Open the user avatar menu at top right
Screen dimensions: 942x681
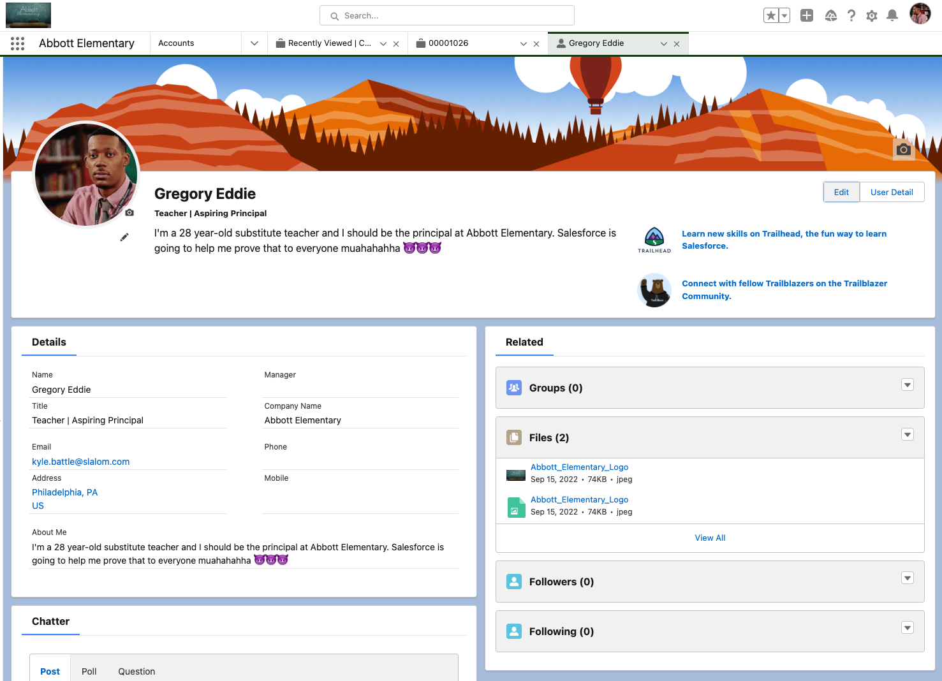[x=920, y=14]
